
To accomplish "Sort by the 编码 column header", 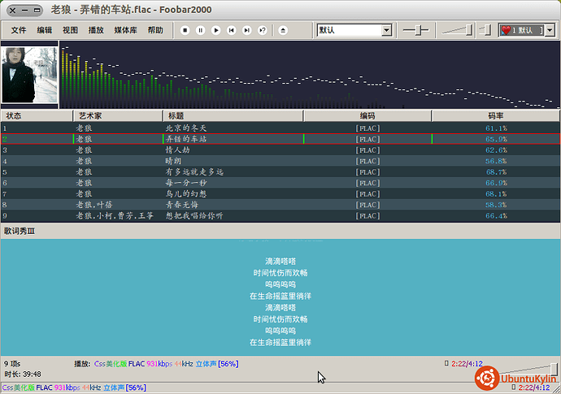I will pyautogui.click(x=367, y=116).
